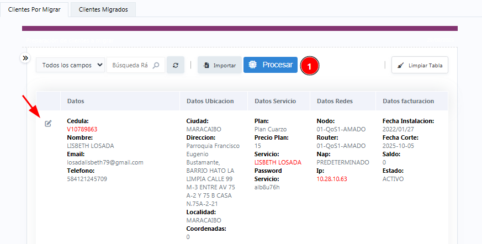Click the Limpiar Tabla button
The height and width of the screenshot is (244, 482).
coord(420,65)
